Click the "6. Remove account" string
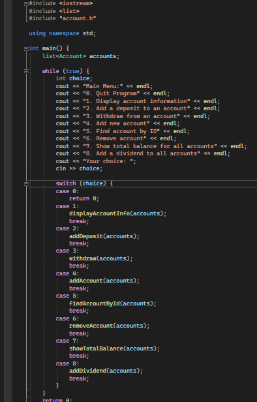The height and width of the screenshot is (402, 257). tap(115, 138)
